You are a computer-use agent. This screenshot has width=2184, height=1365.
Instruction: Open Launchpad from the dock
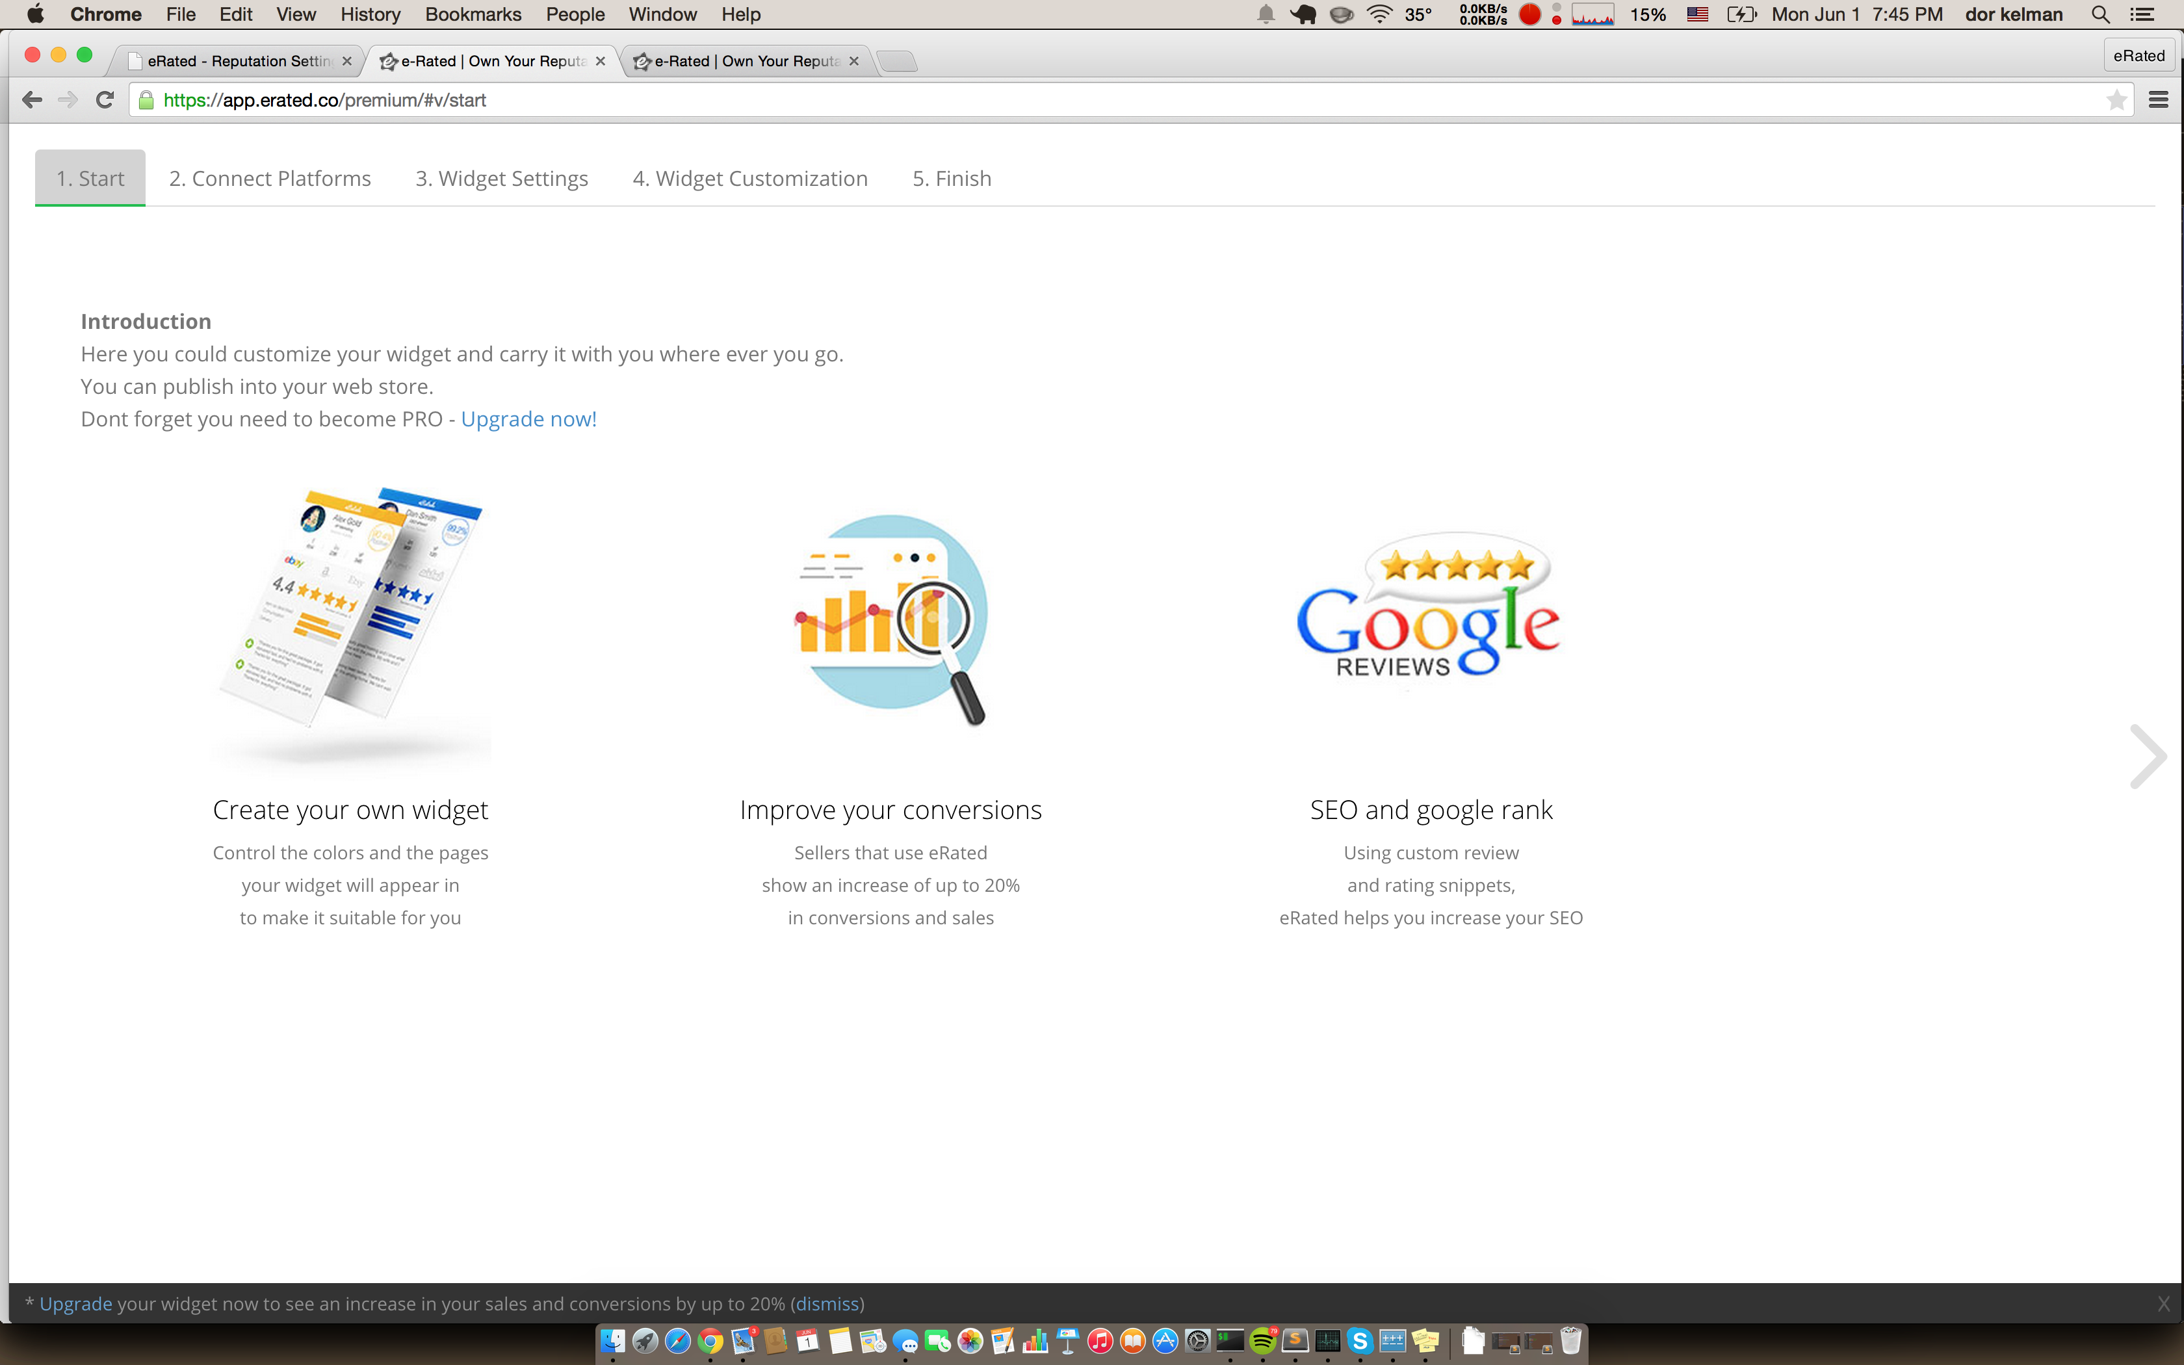645,1342
